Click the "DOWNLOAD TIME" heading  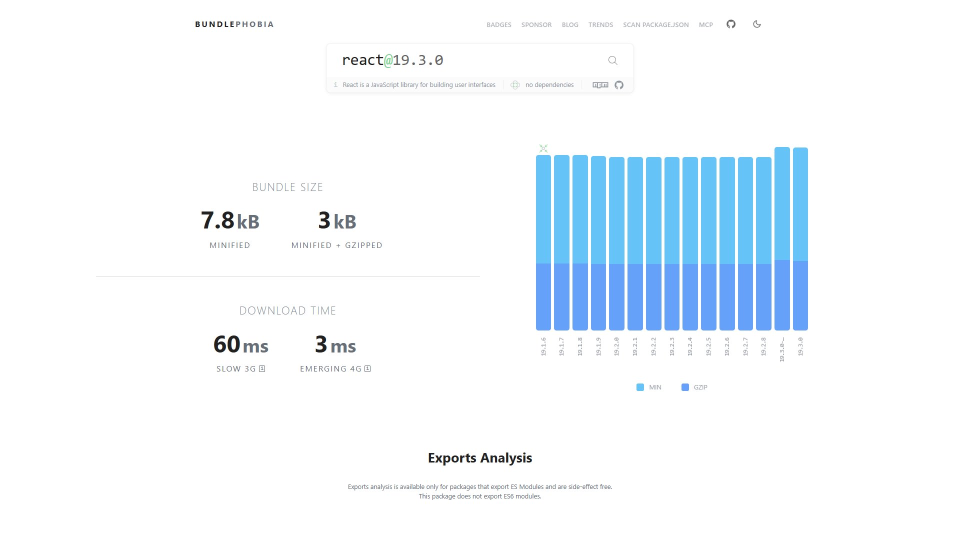287,310
